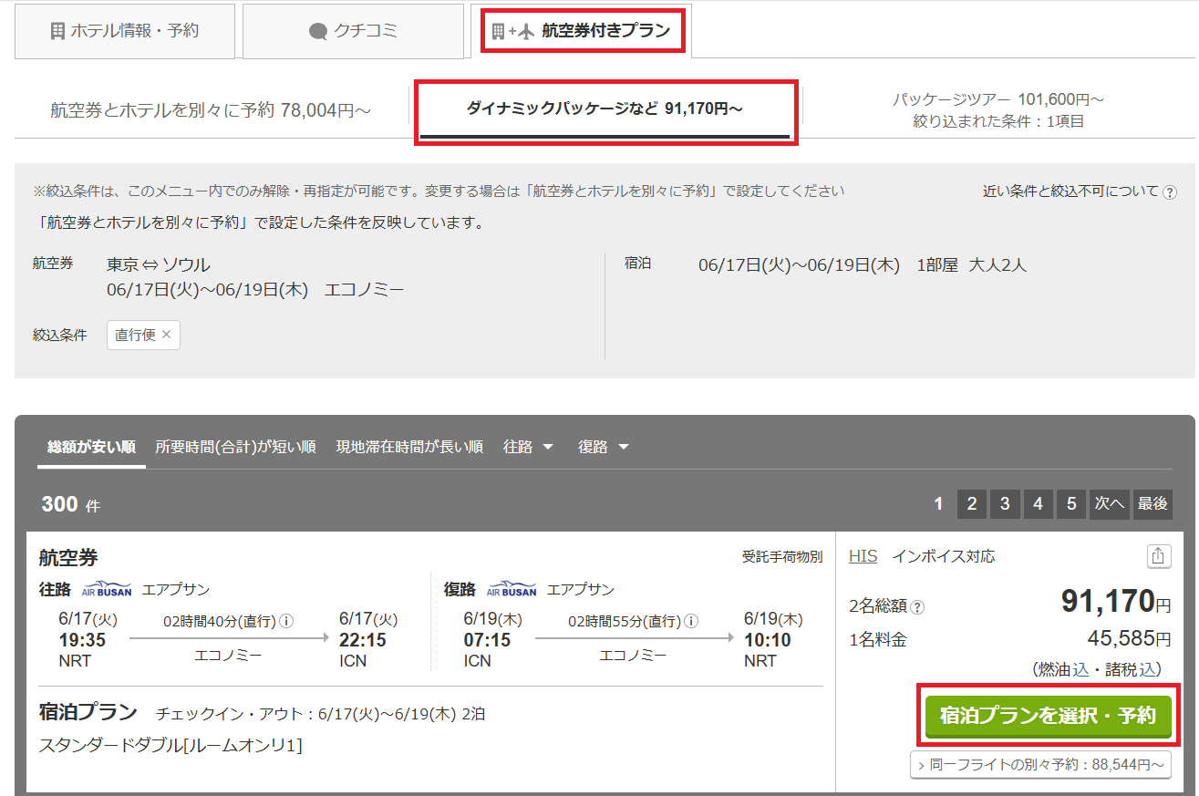Sort by 現地滞在時間が長い順
The image size is (1199, 796).
(409, 447)
